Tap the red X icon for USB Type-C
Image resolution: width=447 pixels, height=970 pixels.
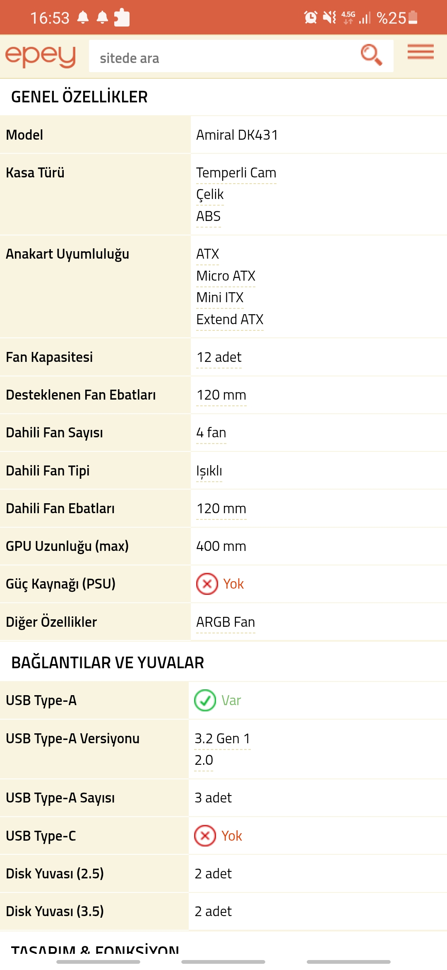[x=205, y=836]
